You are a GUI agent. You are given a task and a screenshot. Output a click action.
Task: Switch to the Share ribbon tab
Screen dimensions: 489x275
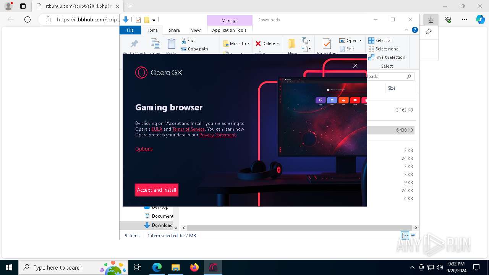[x=174, y=30]
